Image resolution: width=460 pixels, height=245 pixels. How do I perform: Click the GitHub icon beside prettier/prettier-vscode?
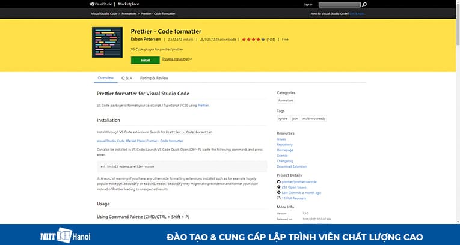coord(278,182)
